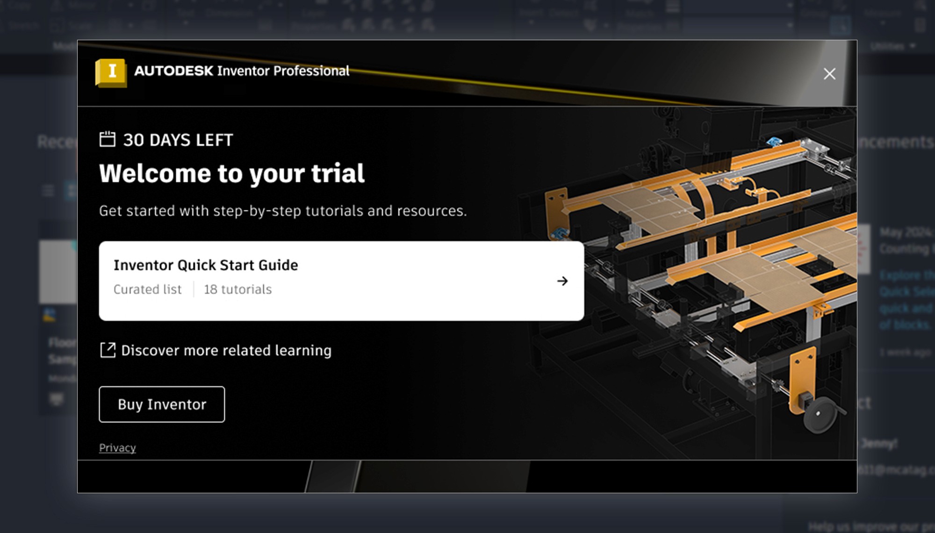Viewport: 935px width, 533px height.
Task: Click the '30 DAYS LEFT' text
Action: tap(178, 140)
